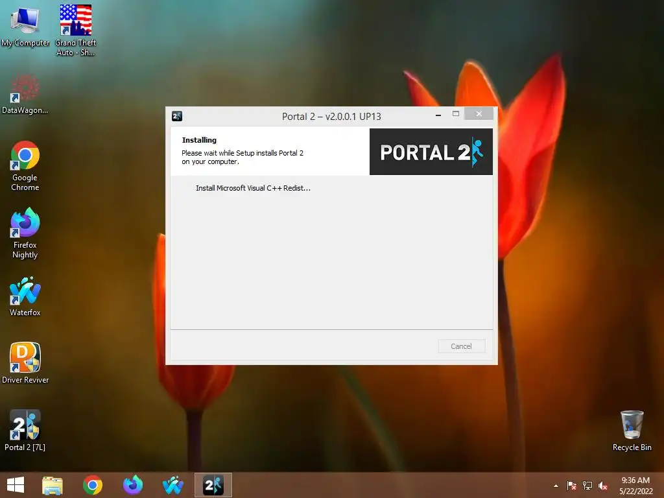
Task: Click the 'Portal 2 – v2.0.0.1 UP13' title text
Action: (331, 117)
